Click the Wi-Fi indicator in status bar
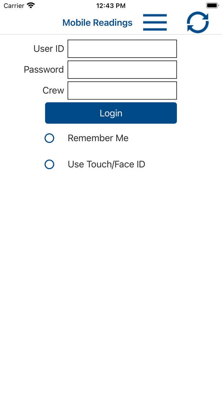Image resolution: width=222 pixels, height=394 pixels. [x=30, y=5]
